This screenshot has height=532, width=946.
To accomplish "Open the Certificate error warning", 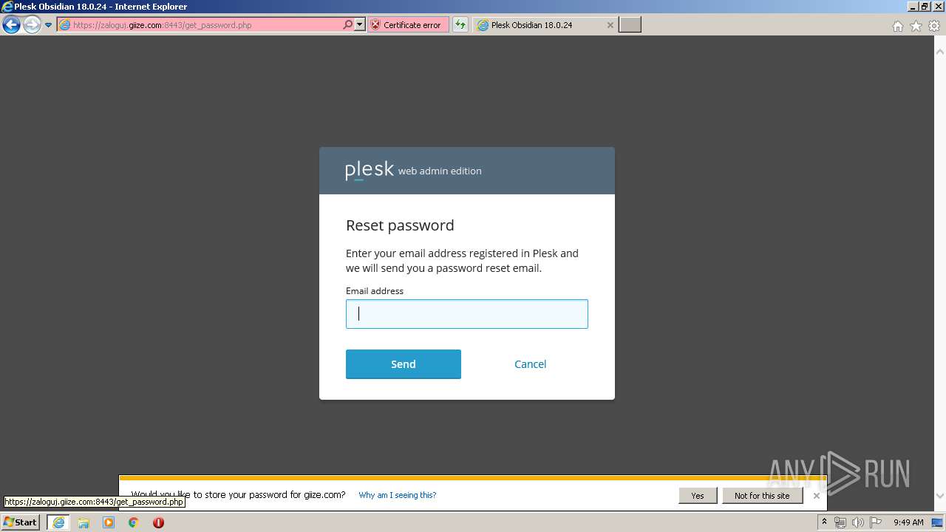I will [408, 24].
